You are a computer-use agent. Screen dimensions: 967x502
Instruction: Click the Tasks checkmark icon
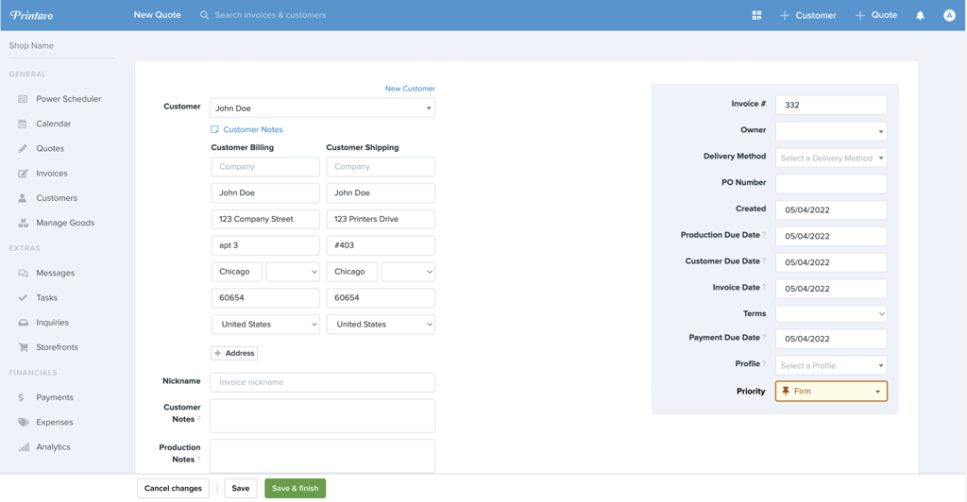pos(23,297)
